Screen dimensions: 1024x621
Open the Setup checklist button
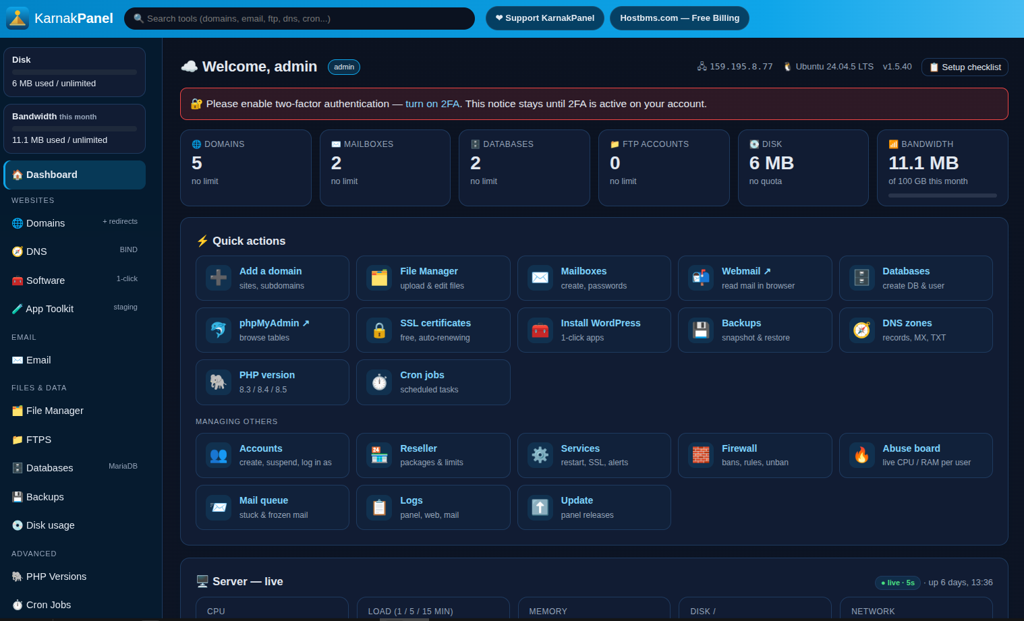point(965,67)
